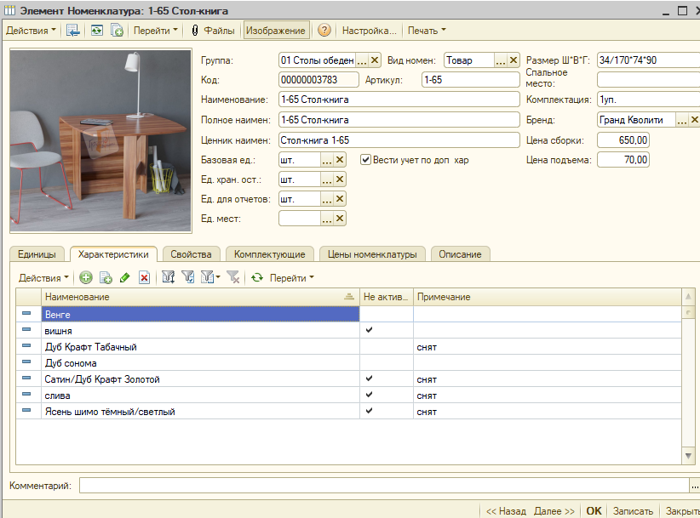This screenshot has height=518, width=700.
Task: Click the Цена сборки input field
Action: (x=623, y=139)
